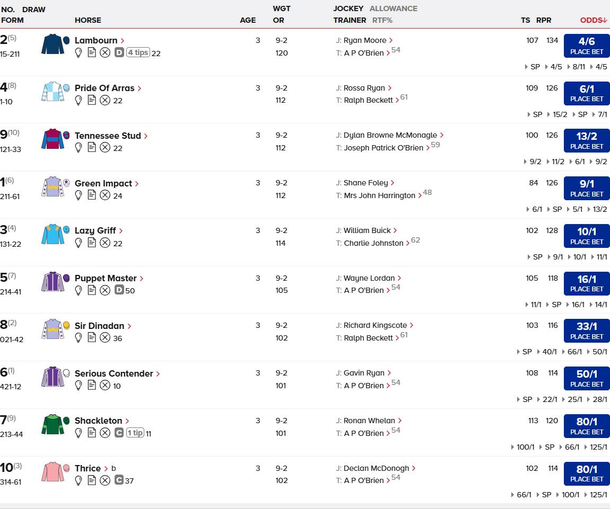Expand the 1 tip badge on Shackleton
This screenshot has width=610, height=509.
pos(135,433)
